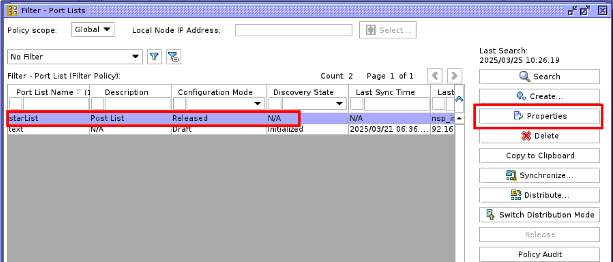This screenshot has width=613, height=262.
Task: Open Configuration Mode column filter dropdown
Action: click(x=258, y=104)
